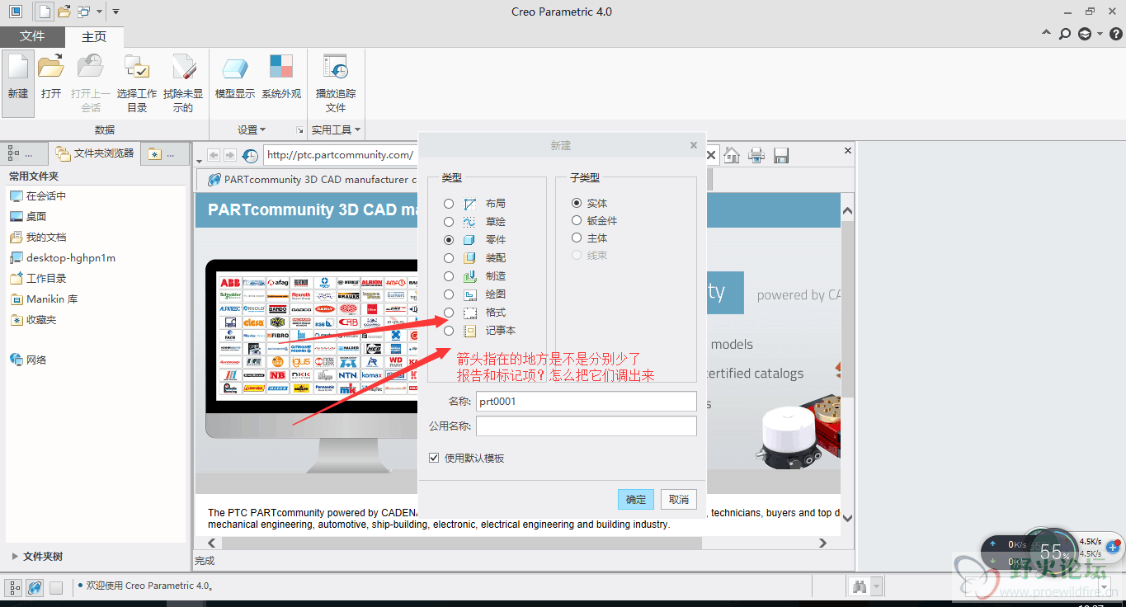This screenshot has width=1126, height=607.
Task: Close the embedded browser panel with its X
Action: click(x=847, y=151)
